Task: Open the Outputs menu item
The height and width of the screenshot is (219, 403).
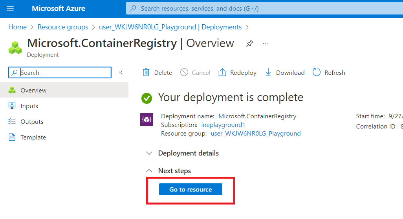Action: pos(32,122)
